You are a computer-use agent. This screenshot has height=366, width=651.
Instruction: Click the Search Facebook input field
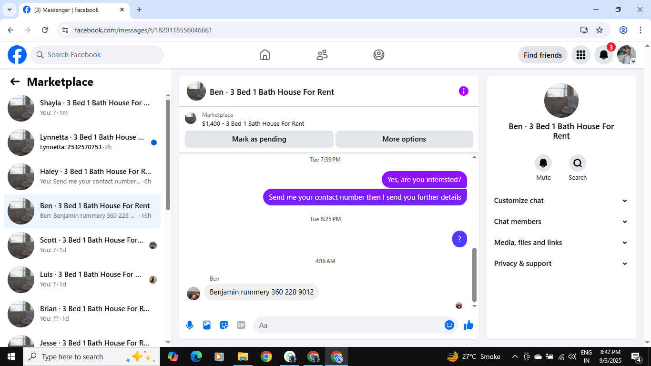97,55
